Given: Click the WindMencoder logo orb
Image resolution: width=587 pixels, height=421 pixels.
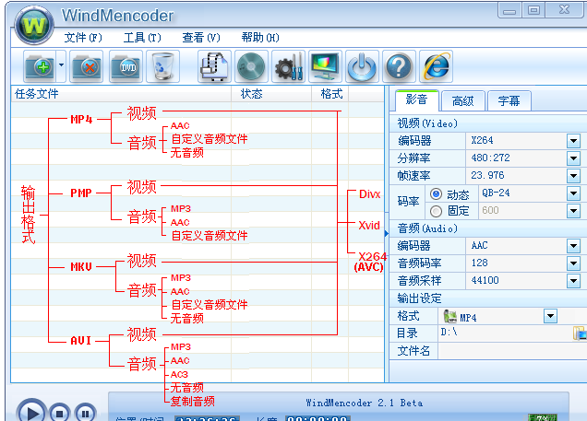Looking at the screenshot, I should [34, 26].
